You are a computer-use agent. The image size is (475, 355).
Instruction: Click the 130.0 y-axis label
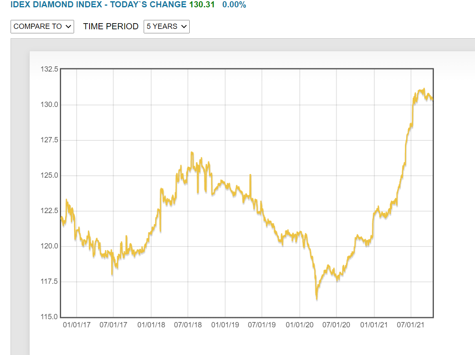click(49, 105)
